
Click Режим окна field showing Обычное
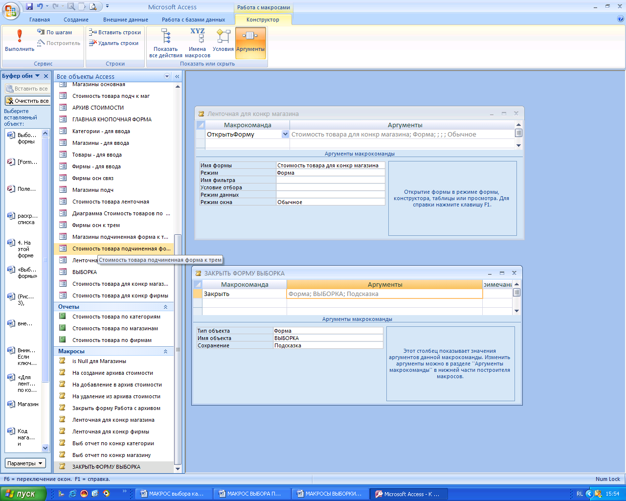point(331,202)
